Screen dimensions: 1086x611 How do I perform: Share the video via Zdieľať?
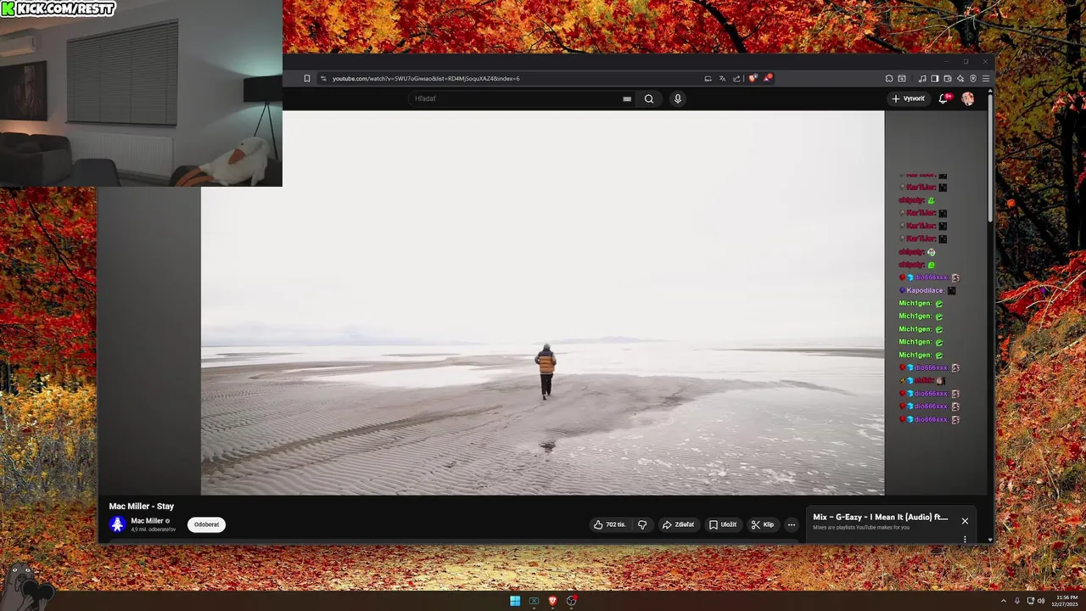tap(678, 524)
